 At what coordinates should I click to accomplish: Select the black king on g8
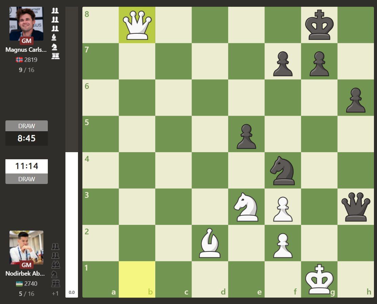[319, 25]
